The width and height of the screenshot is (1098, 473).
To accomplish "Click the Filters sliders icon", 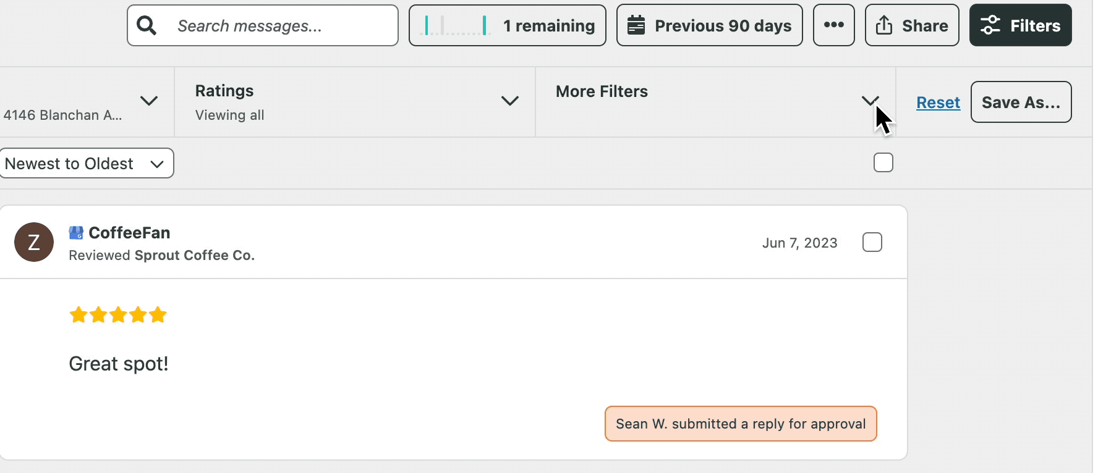I will point(990,25).
